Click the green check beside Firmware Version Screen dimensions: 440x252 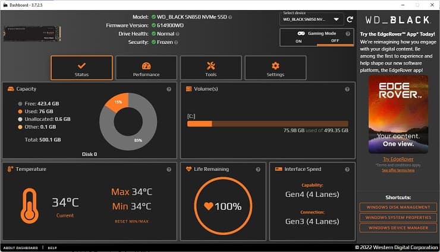coord(153,25)
